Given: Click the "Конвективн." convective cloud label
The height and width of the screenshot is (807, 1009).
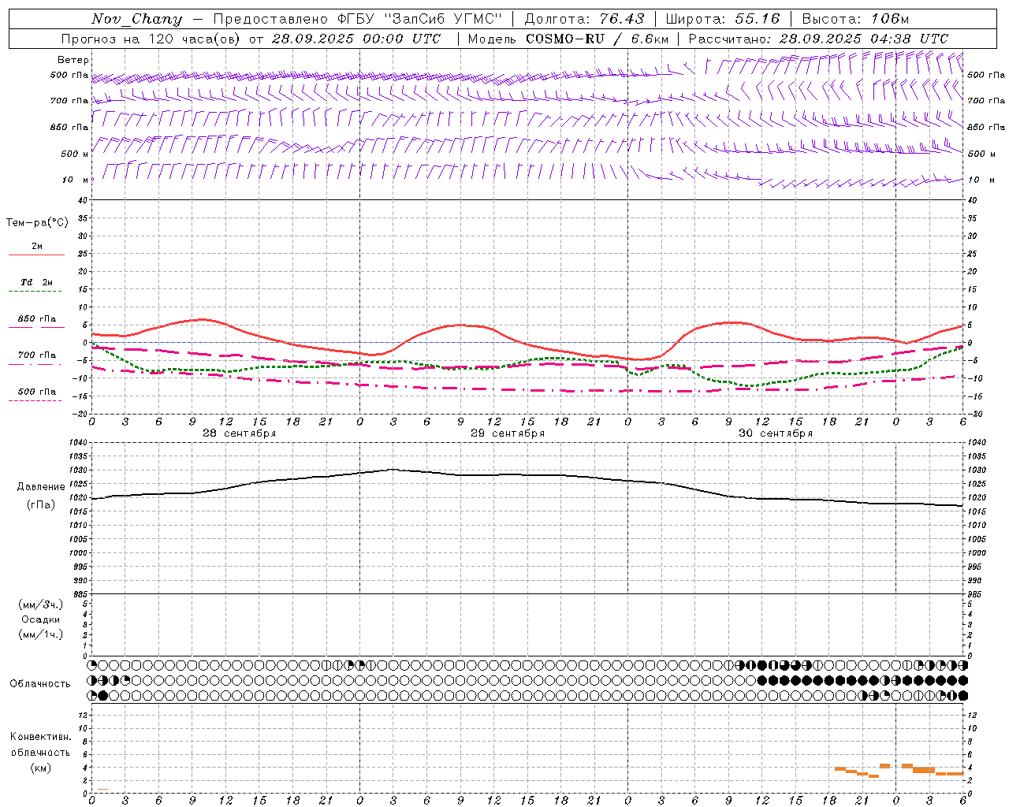Looking at the screenshot, I should tap(40, 737).
